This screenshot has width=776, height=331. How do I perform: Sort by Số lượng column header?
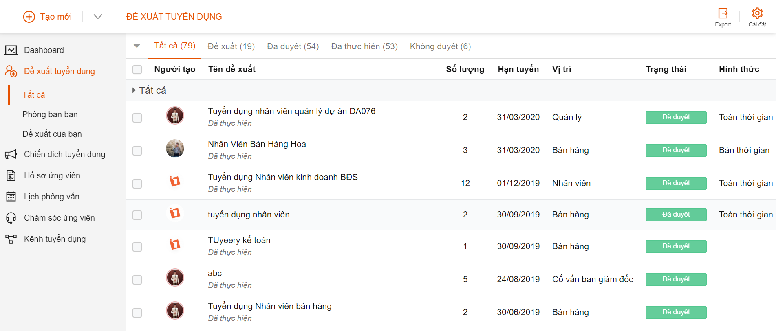click(465, 69)
